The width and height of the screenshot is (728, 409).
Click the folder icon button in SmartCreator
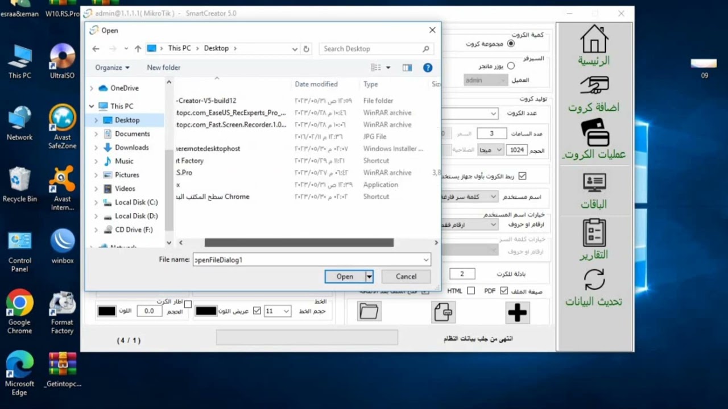(x=369, y=312)
